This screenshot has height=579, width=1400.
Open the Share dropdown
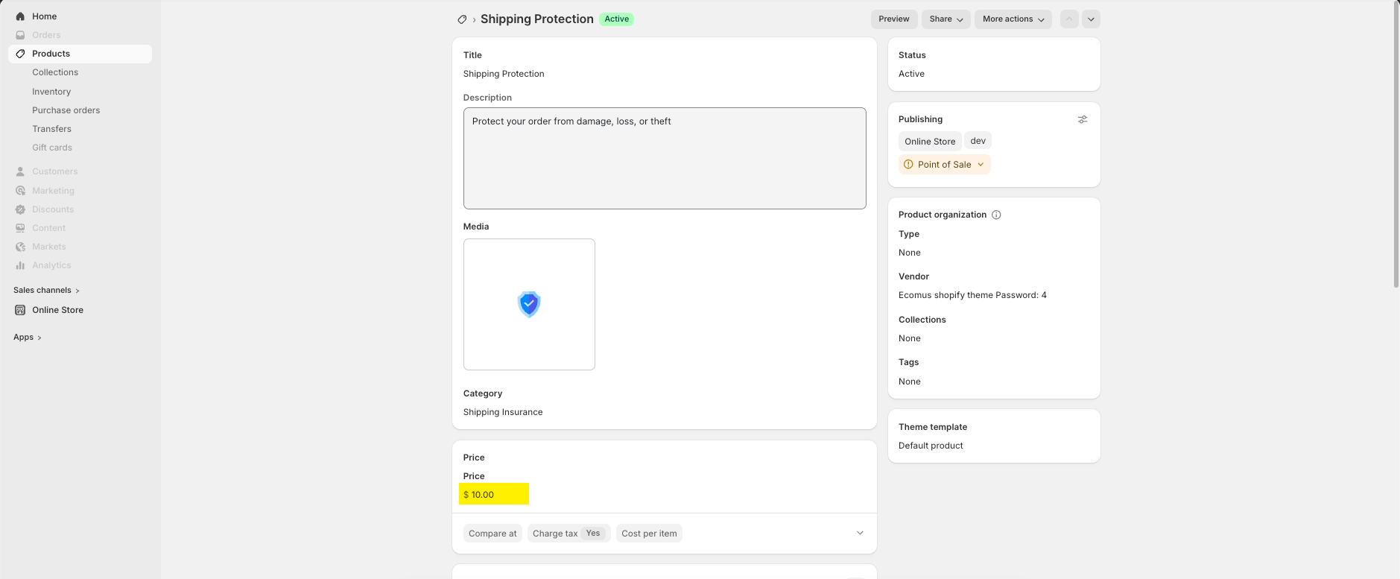(x=946, y=19)
